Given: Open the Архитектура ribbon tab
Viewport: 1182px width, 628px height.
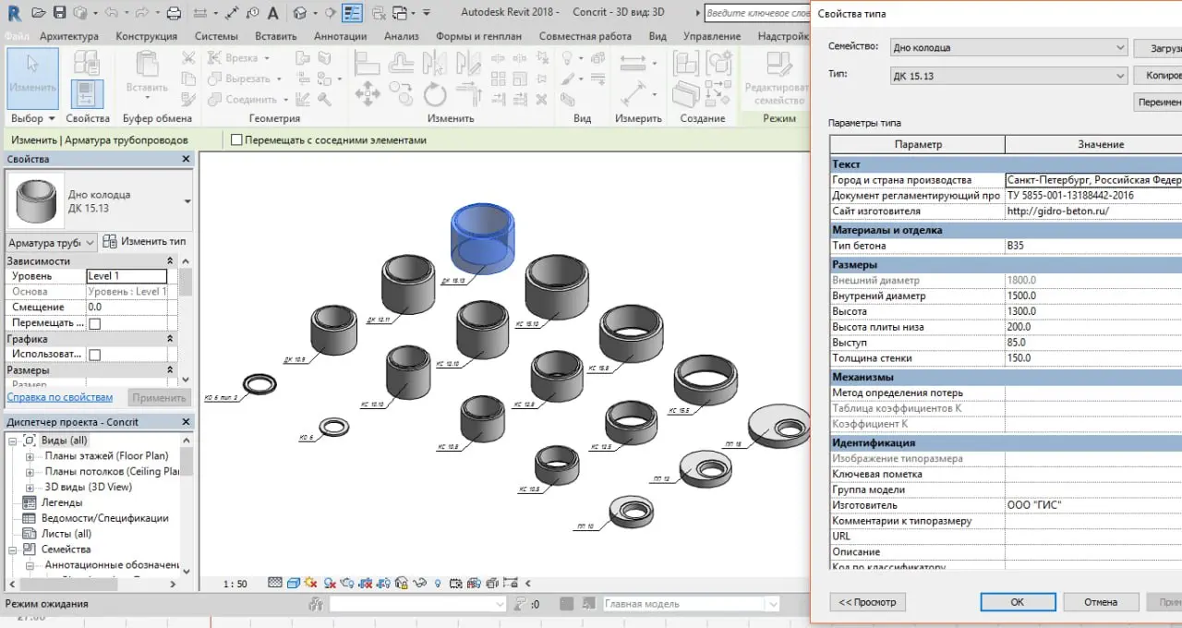Looking at the screenshot, I should point(68,36).
